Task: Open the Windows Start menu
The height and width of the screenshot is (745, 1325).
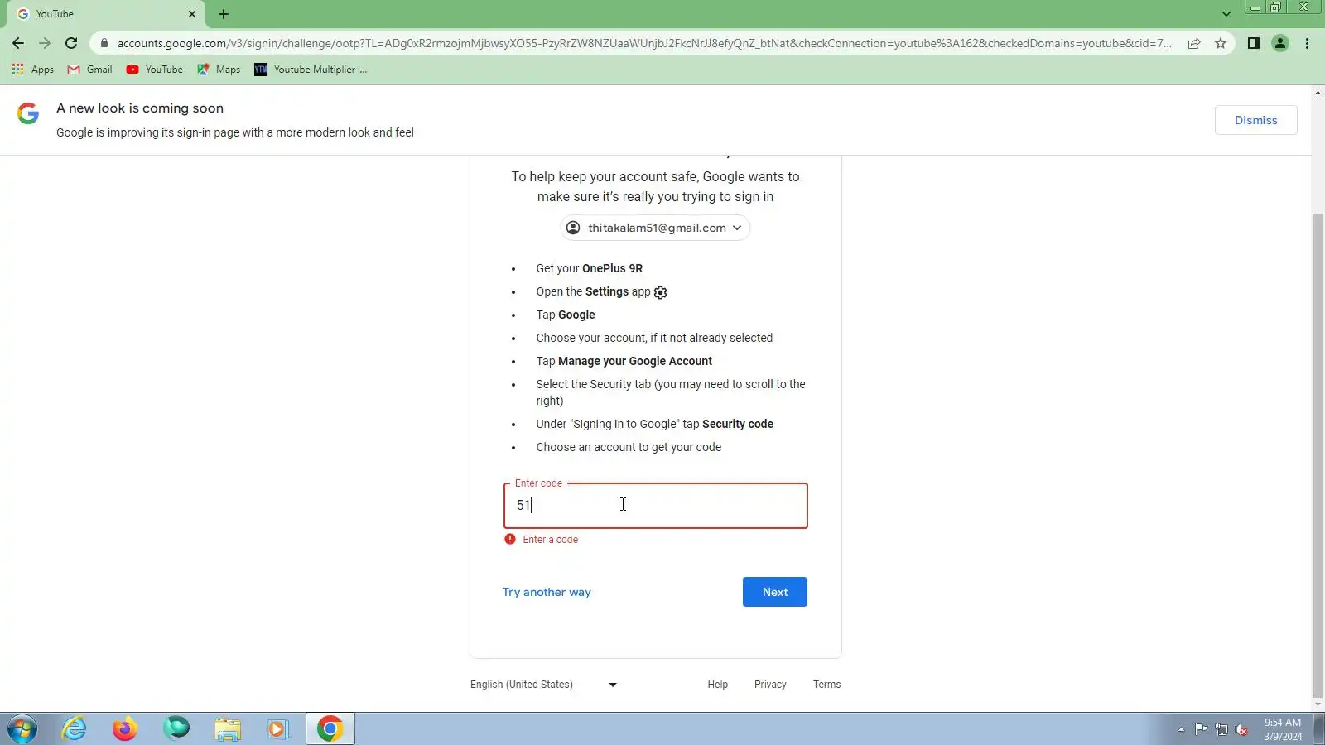Action: [x=22, y=729]
